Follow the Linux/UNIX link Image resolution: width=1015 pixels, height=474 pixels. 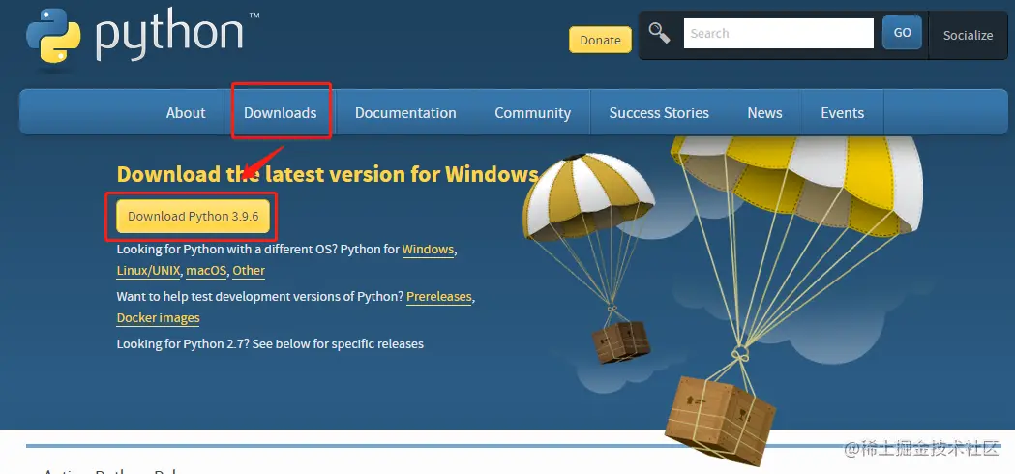click(x=148, y=271)
